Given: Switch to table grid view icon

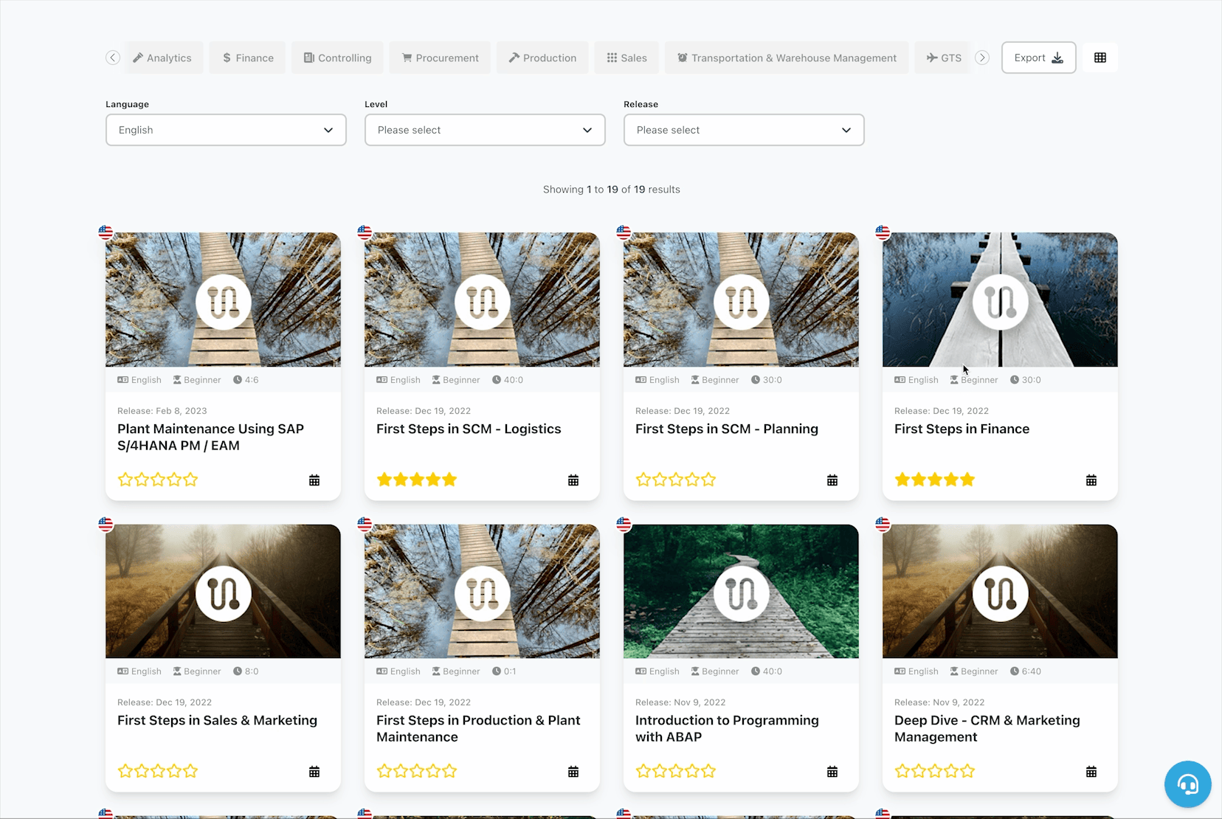Looking at the screenshot, I should (1100, 58).
